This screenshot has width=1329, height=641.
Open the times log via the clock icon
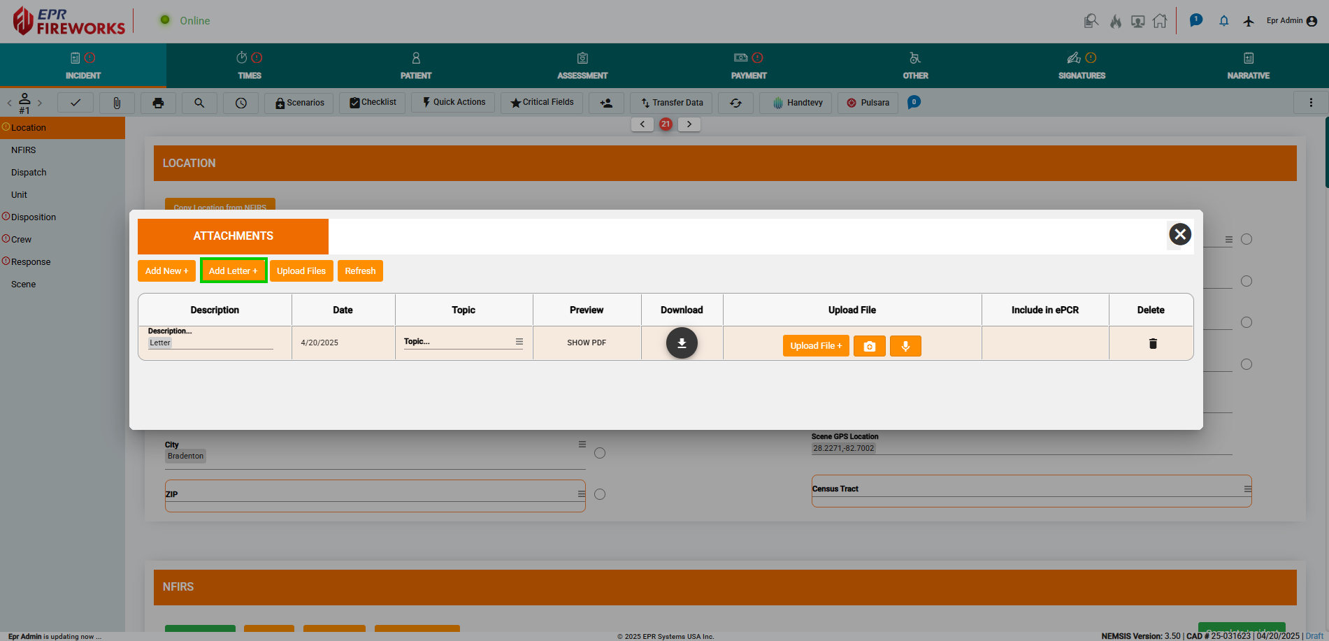point(240,103)
